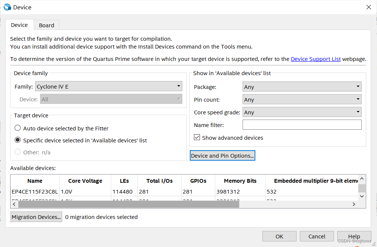
Task: Click the Name filter input field
Action: (302, 125)
